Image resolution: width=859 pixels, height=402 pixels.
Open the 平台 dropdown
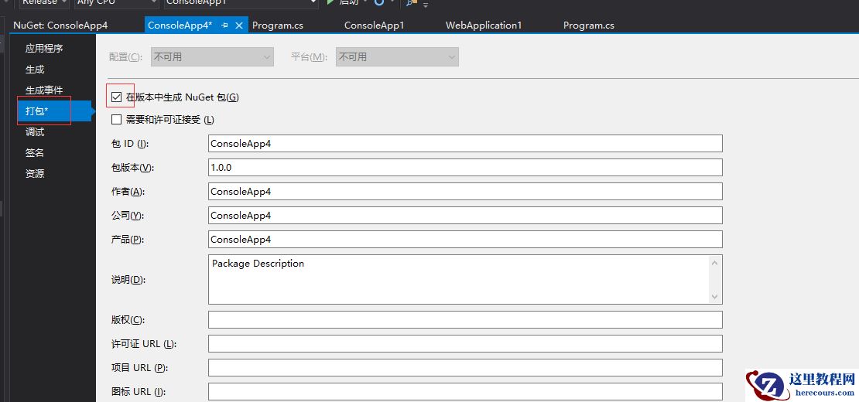click(x=397, y=57)
